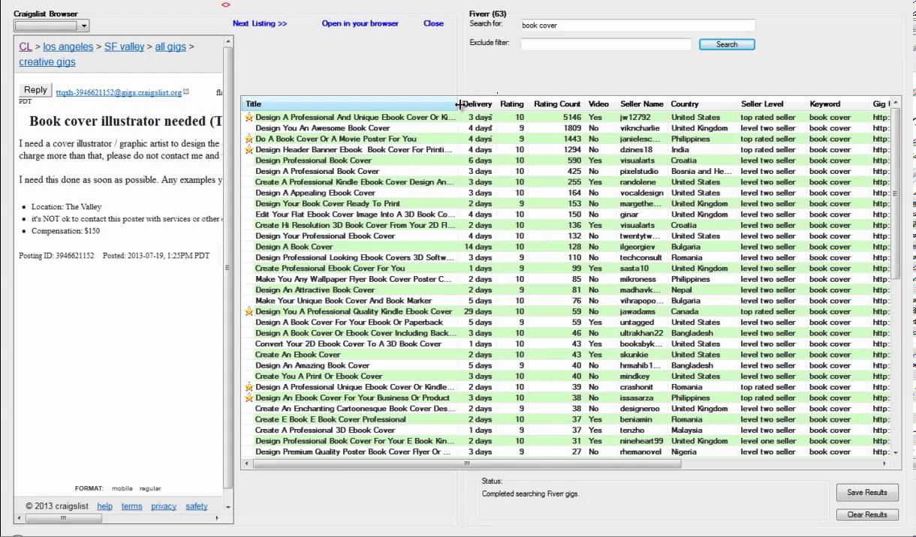Select row 'Create An Ebook Cover'
The width and height of the screenshot is (916, 537).
coord(566,355)
